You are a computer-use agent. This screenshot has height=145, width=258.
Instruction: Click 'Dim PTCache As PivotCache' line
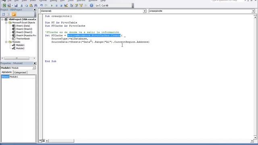tap(65, 26)
